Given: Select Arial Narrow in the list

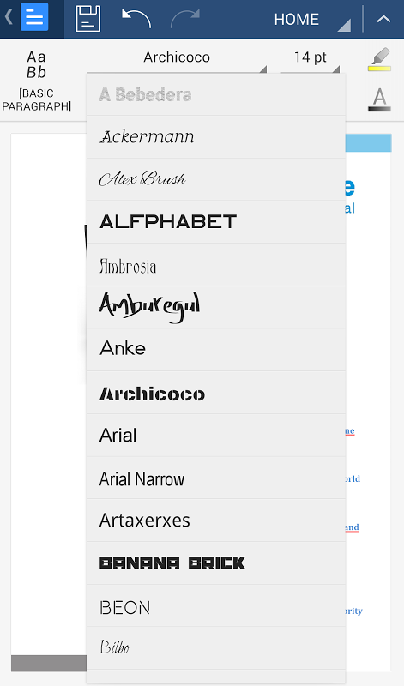Looking at the screenshot, I should (x=216, y=478).
